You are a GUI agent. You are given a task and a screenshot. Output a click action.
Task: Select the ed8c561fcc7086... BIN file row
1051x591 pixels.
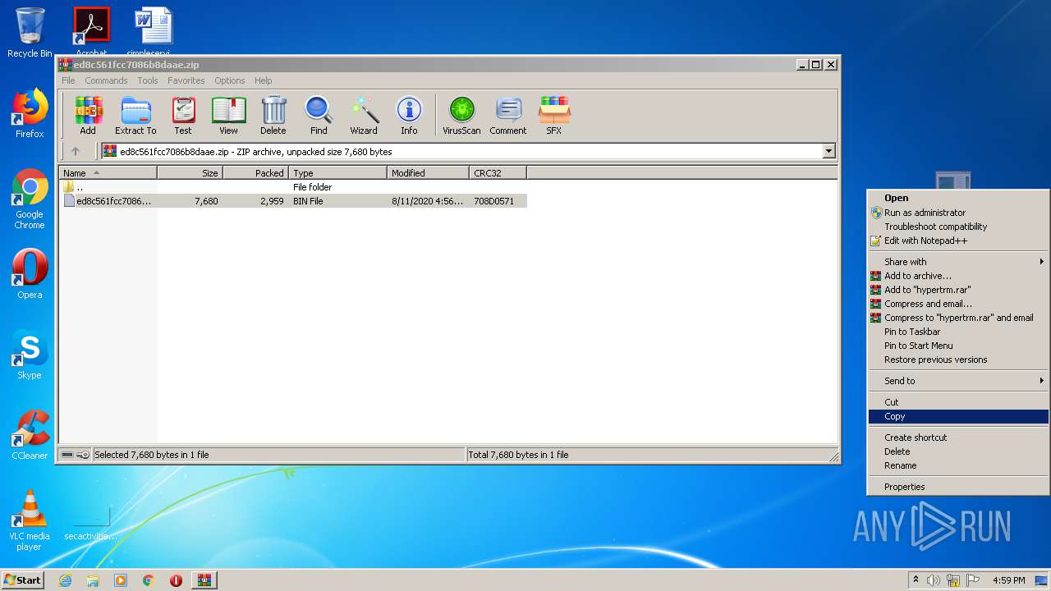pos(294,201)
